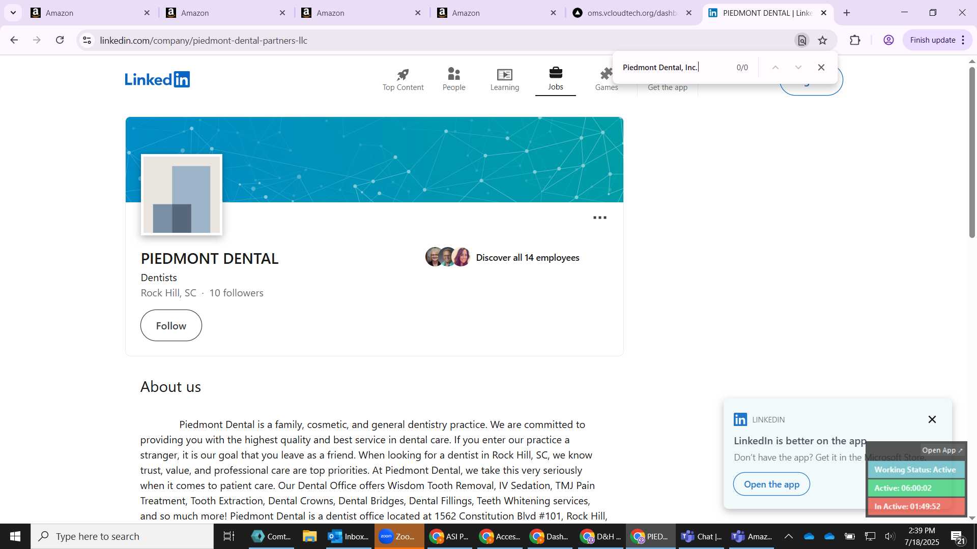
Task: Switch to second Amazon tab
Action: (226, 13)
